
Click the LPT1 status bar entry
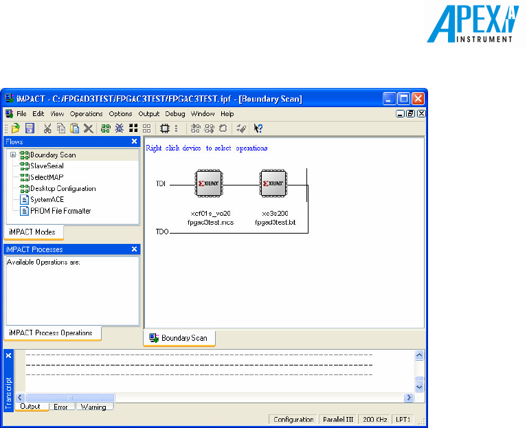point(403,419)
